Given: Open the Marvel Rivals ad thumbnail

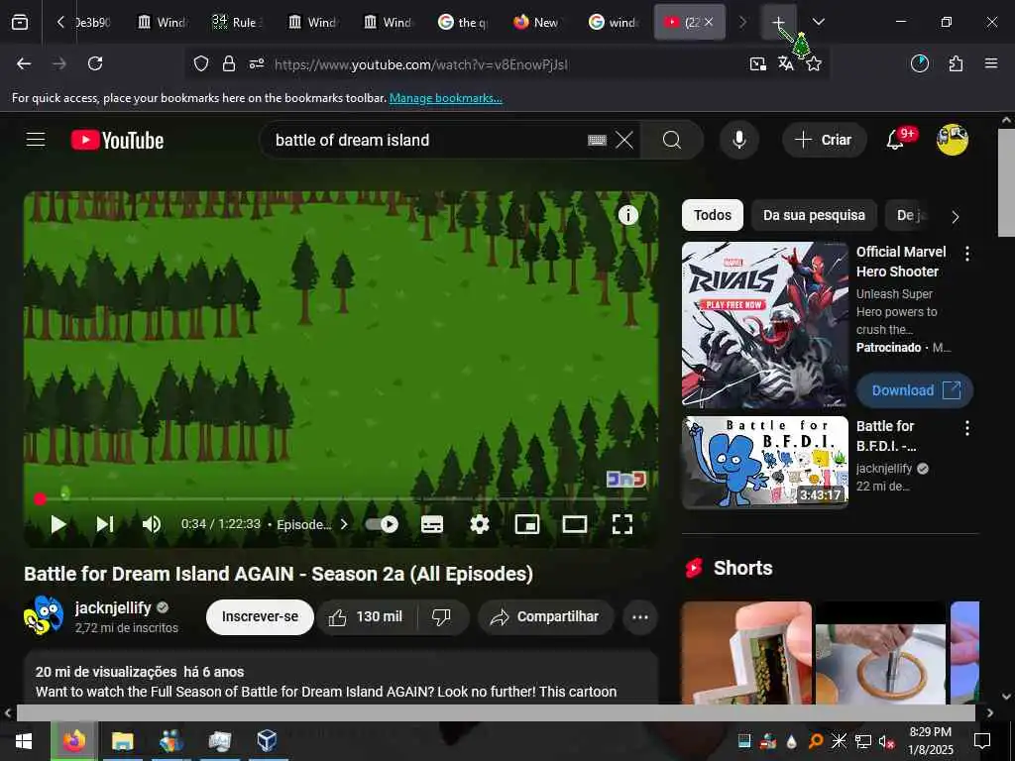Looking at the screenshot, I should coord(765,325).
